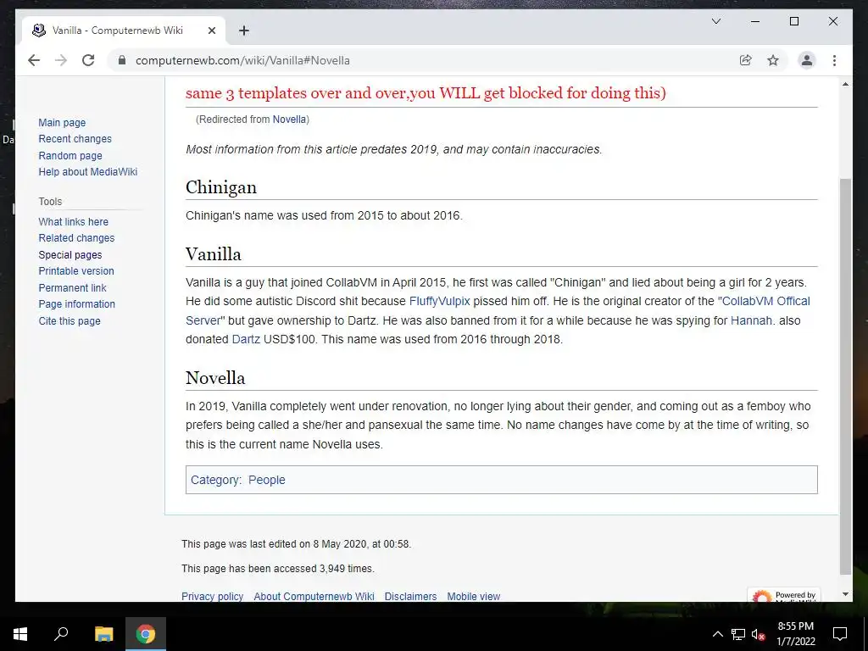Open the FluffyVulpix article link
Viewport: 868px width, 651px height.
(x=440, y=301)
